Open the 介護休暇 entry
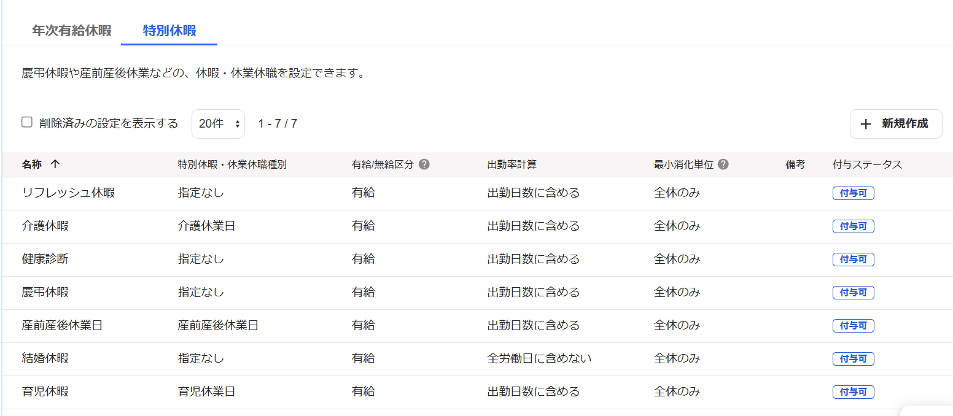The width and height of the screenshot is (953, 416). point(45,226)
